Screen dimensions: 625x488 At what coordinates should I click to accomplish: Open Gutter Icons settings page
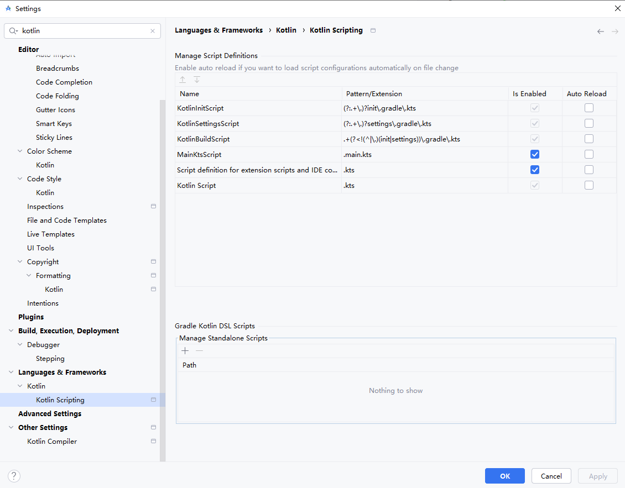coord(55,110)
